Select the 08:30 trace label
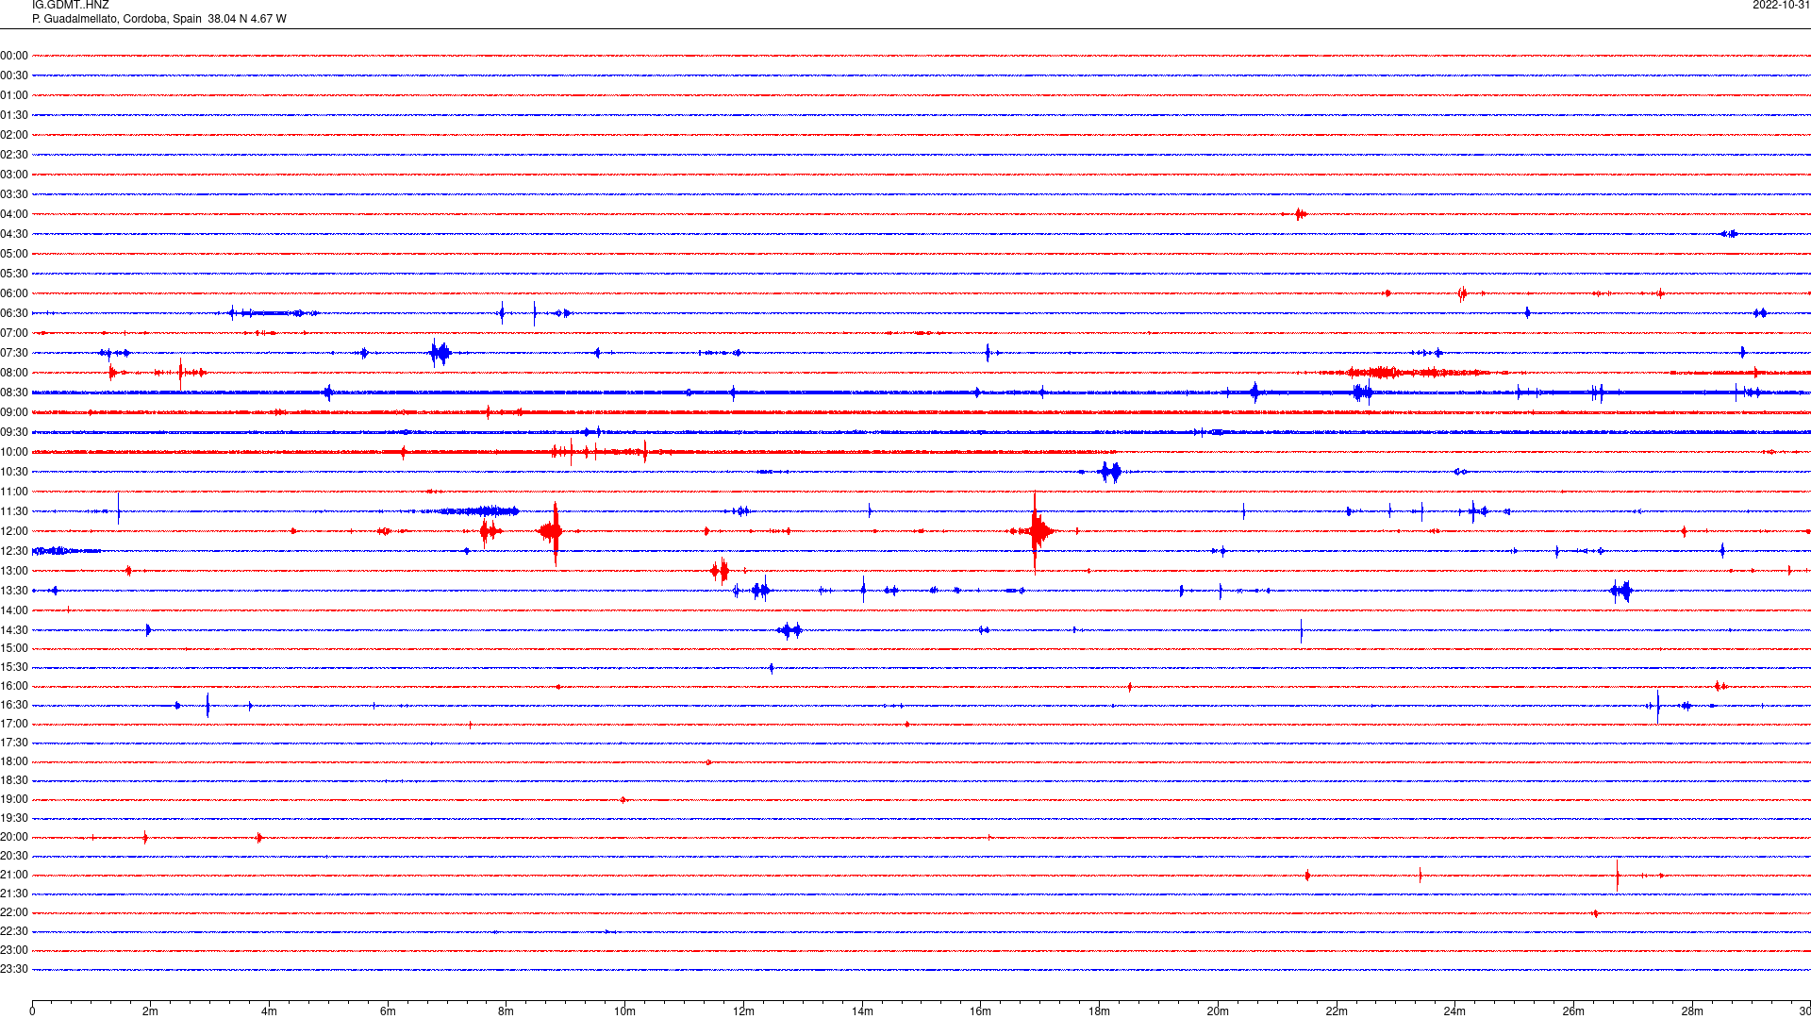Screen dimensions: 1811x1019 click(x=14, y=393)
